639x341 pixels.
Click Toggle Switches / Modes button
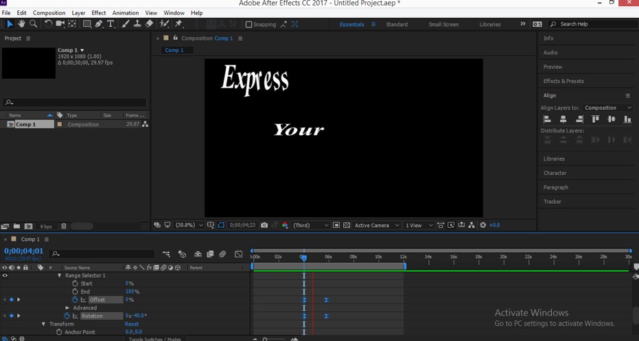point(154,338)
